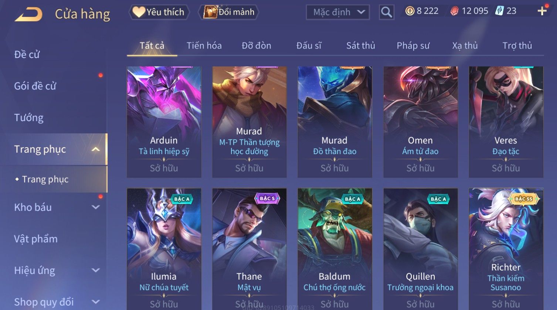Select the Pháp sư tab

[x=413, y=46]
